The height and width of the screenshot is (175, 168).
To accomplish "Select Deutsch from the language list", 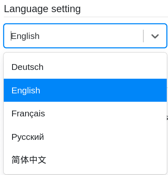I will click(x=85, y=67).
